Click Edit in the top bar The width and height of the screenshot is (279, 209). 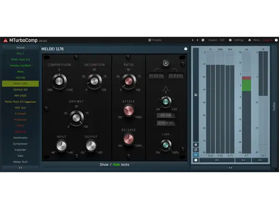click(x=222, y=40)
